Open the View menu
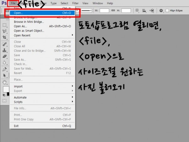The height and width of the screenshot is (142, 189). click(x=85, y=3)
